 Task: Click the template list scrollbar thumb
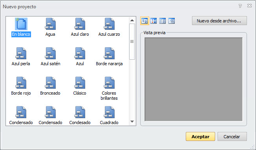(132, 42)
